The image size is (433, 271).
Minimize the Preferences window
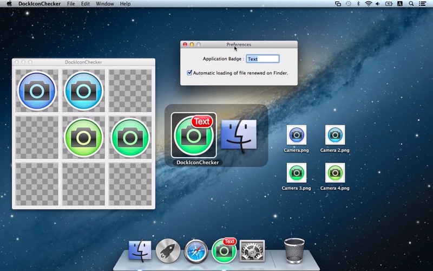click(192, 44)
